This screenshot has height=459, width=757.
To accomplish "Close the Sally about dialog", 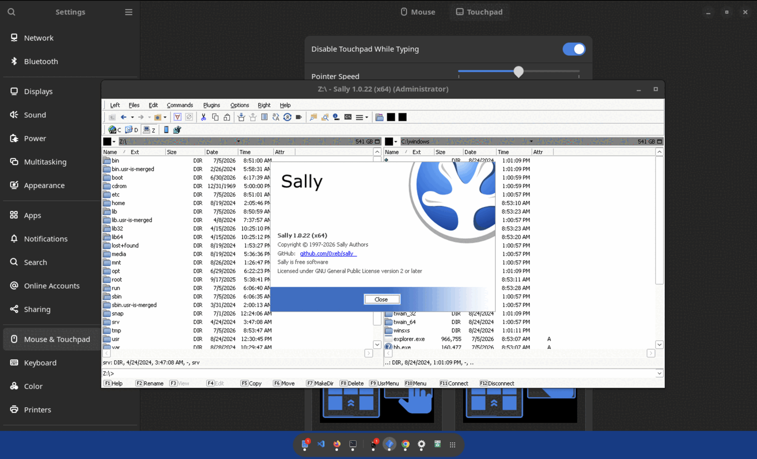I will tap(381, 299).
